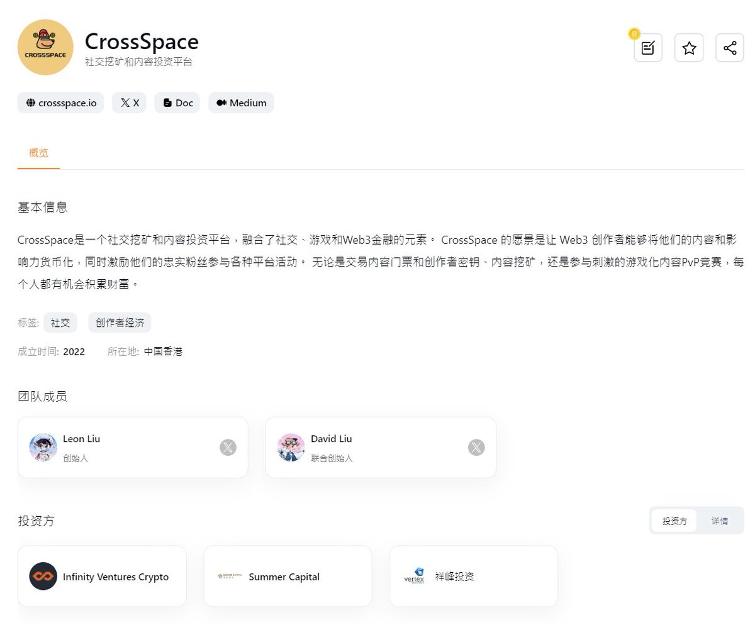Click the 投资方 section heading
The height and width of the screenshot is (625, 755).
coord(36,521)
